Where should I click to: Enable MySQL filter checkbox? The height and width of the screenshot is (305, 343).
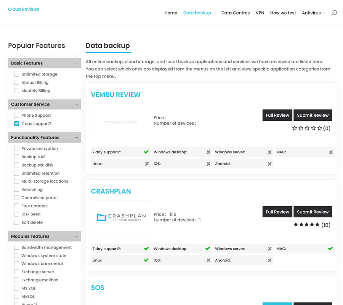pos(16,297)
